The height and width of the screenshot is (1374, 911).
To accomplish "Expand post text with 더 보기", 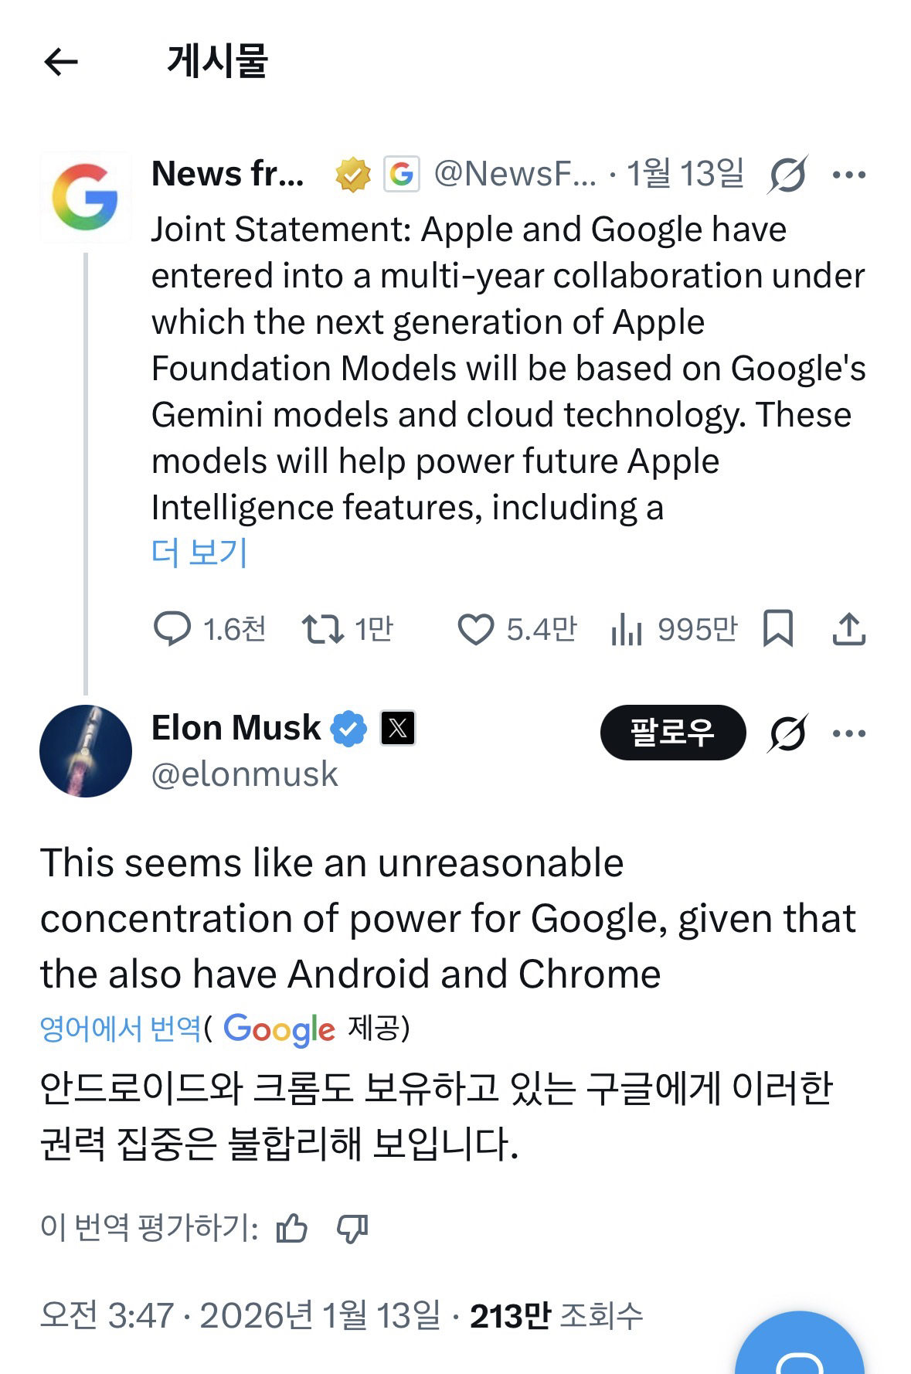I will pyautogui.click(x=199, y=553).
